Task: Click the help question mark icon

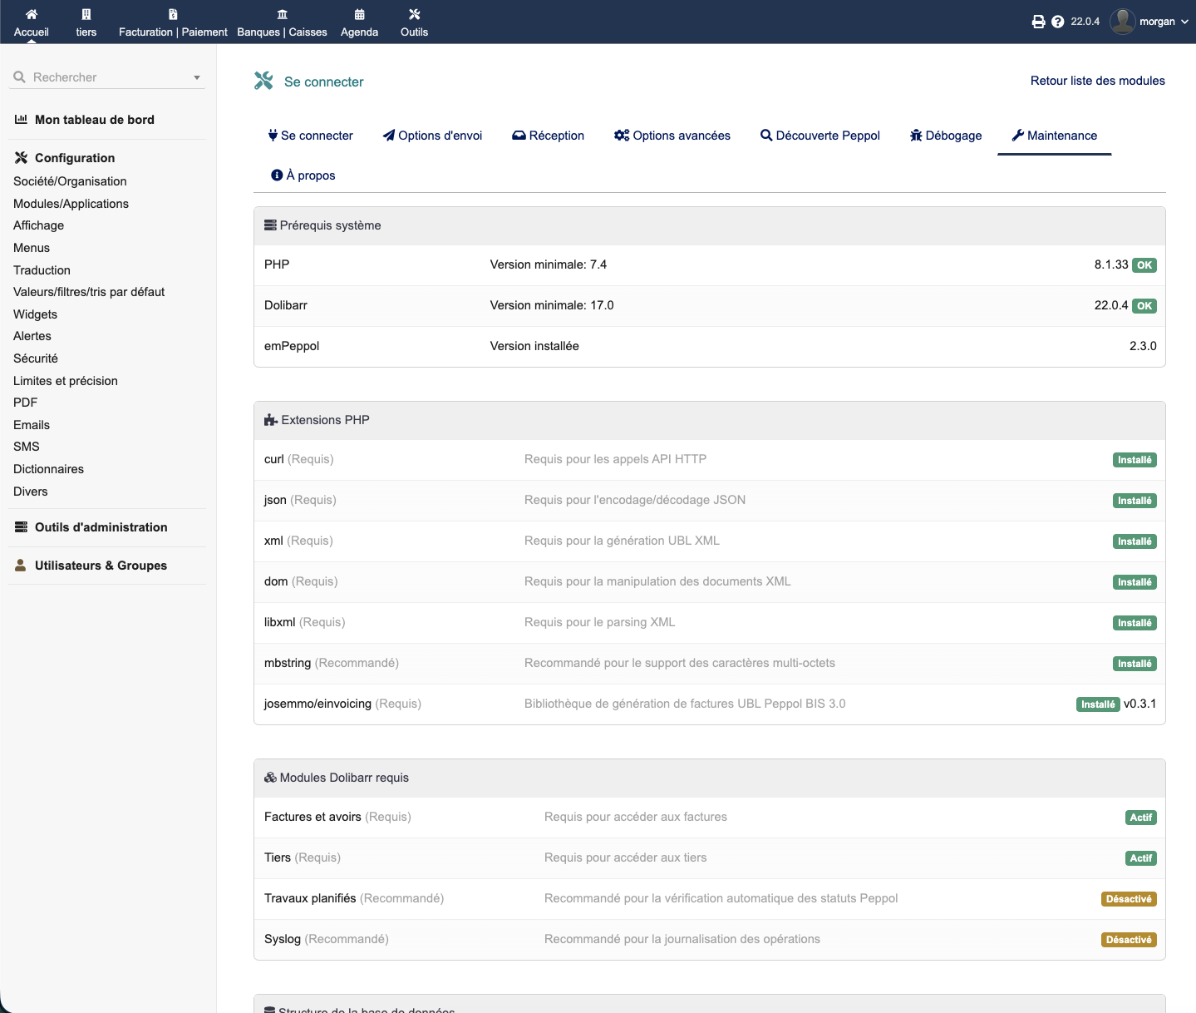Action: (x=1057, y=22)
